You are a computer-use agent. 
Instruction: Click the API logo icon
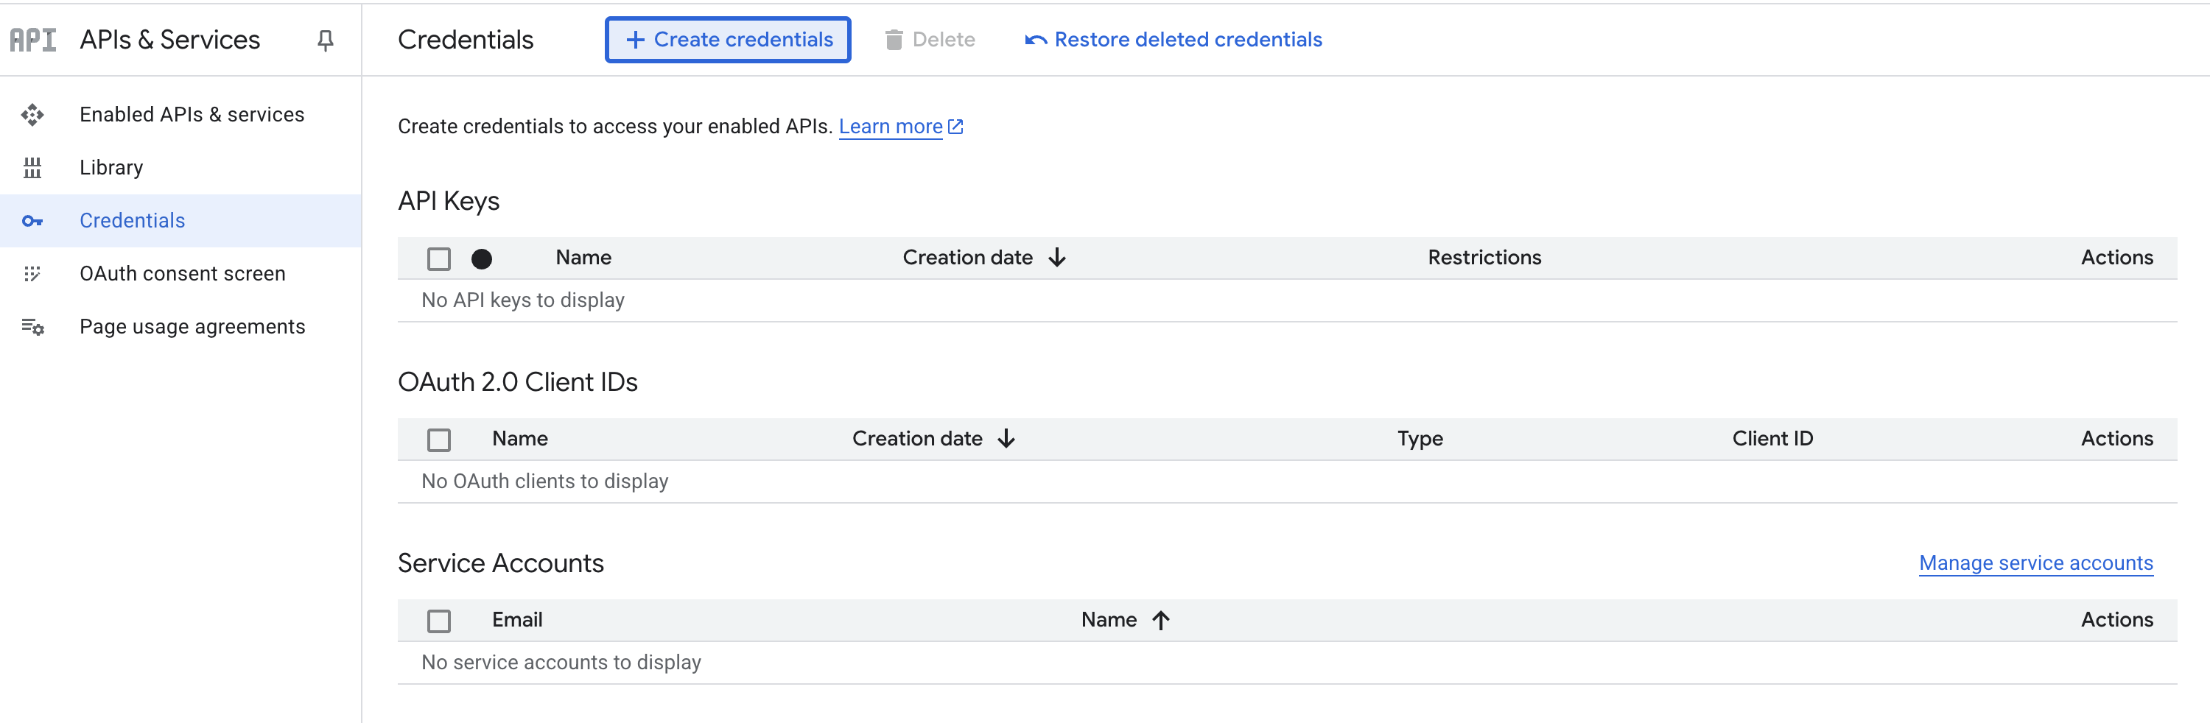[32, 40]
